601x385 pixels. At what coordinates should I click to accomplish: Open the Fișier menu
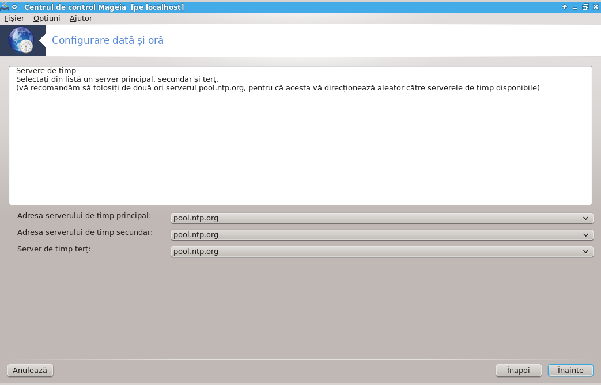[14, 18]
